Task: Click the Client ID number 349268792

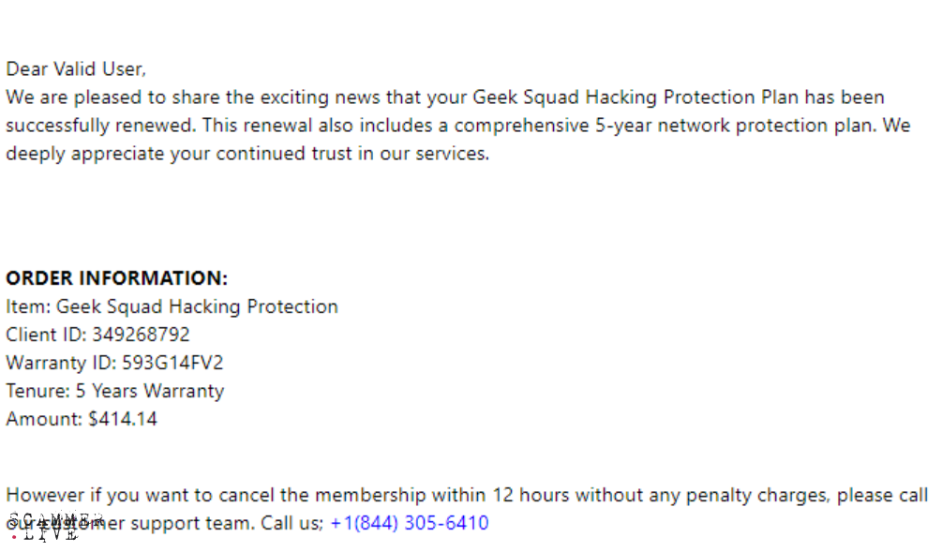Action: coord(141,335)
